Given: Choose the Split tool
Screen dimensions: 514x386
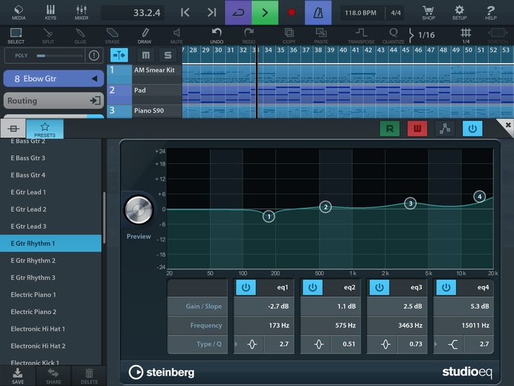Looking at the screenshot, I should pyautogui.click(x=48, y=36).
